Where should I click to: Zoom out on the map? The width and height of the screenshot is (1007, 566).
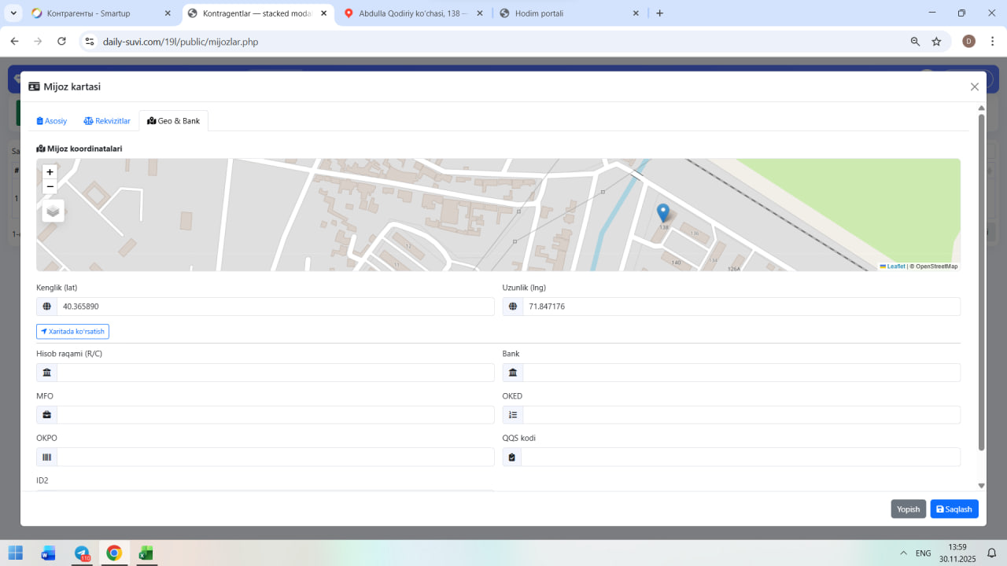[x=50, y=186]
